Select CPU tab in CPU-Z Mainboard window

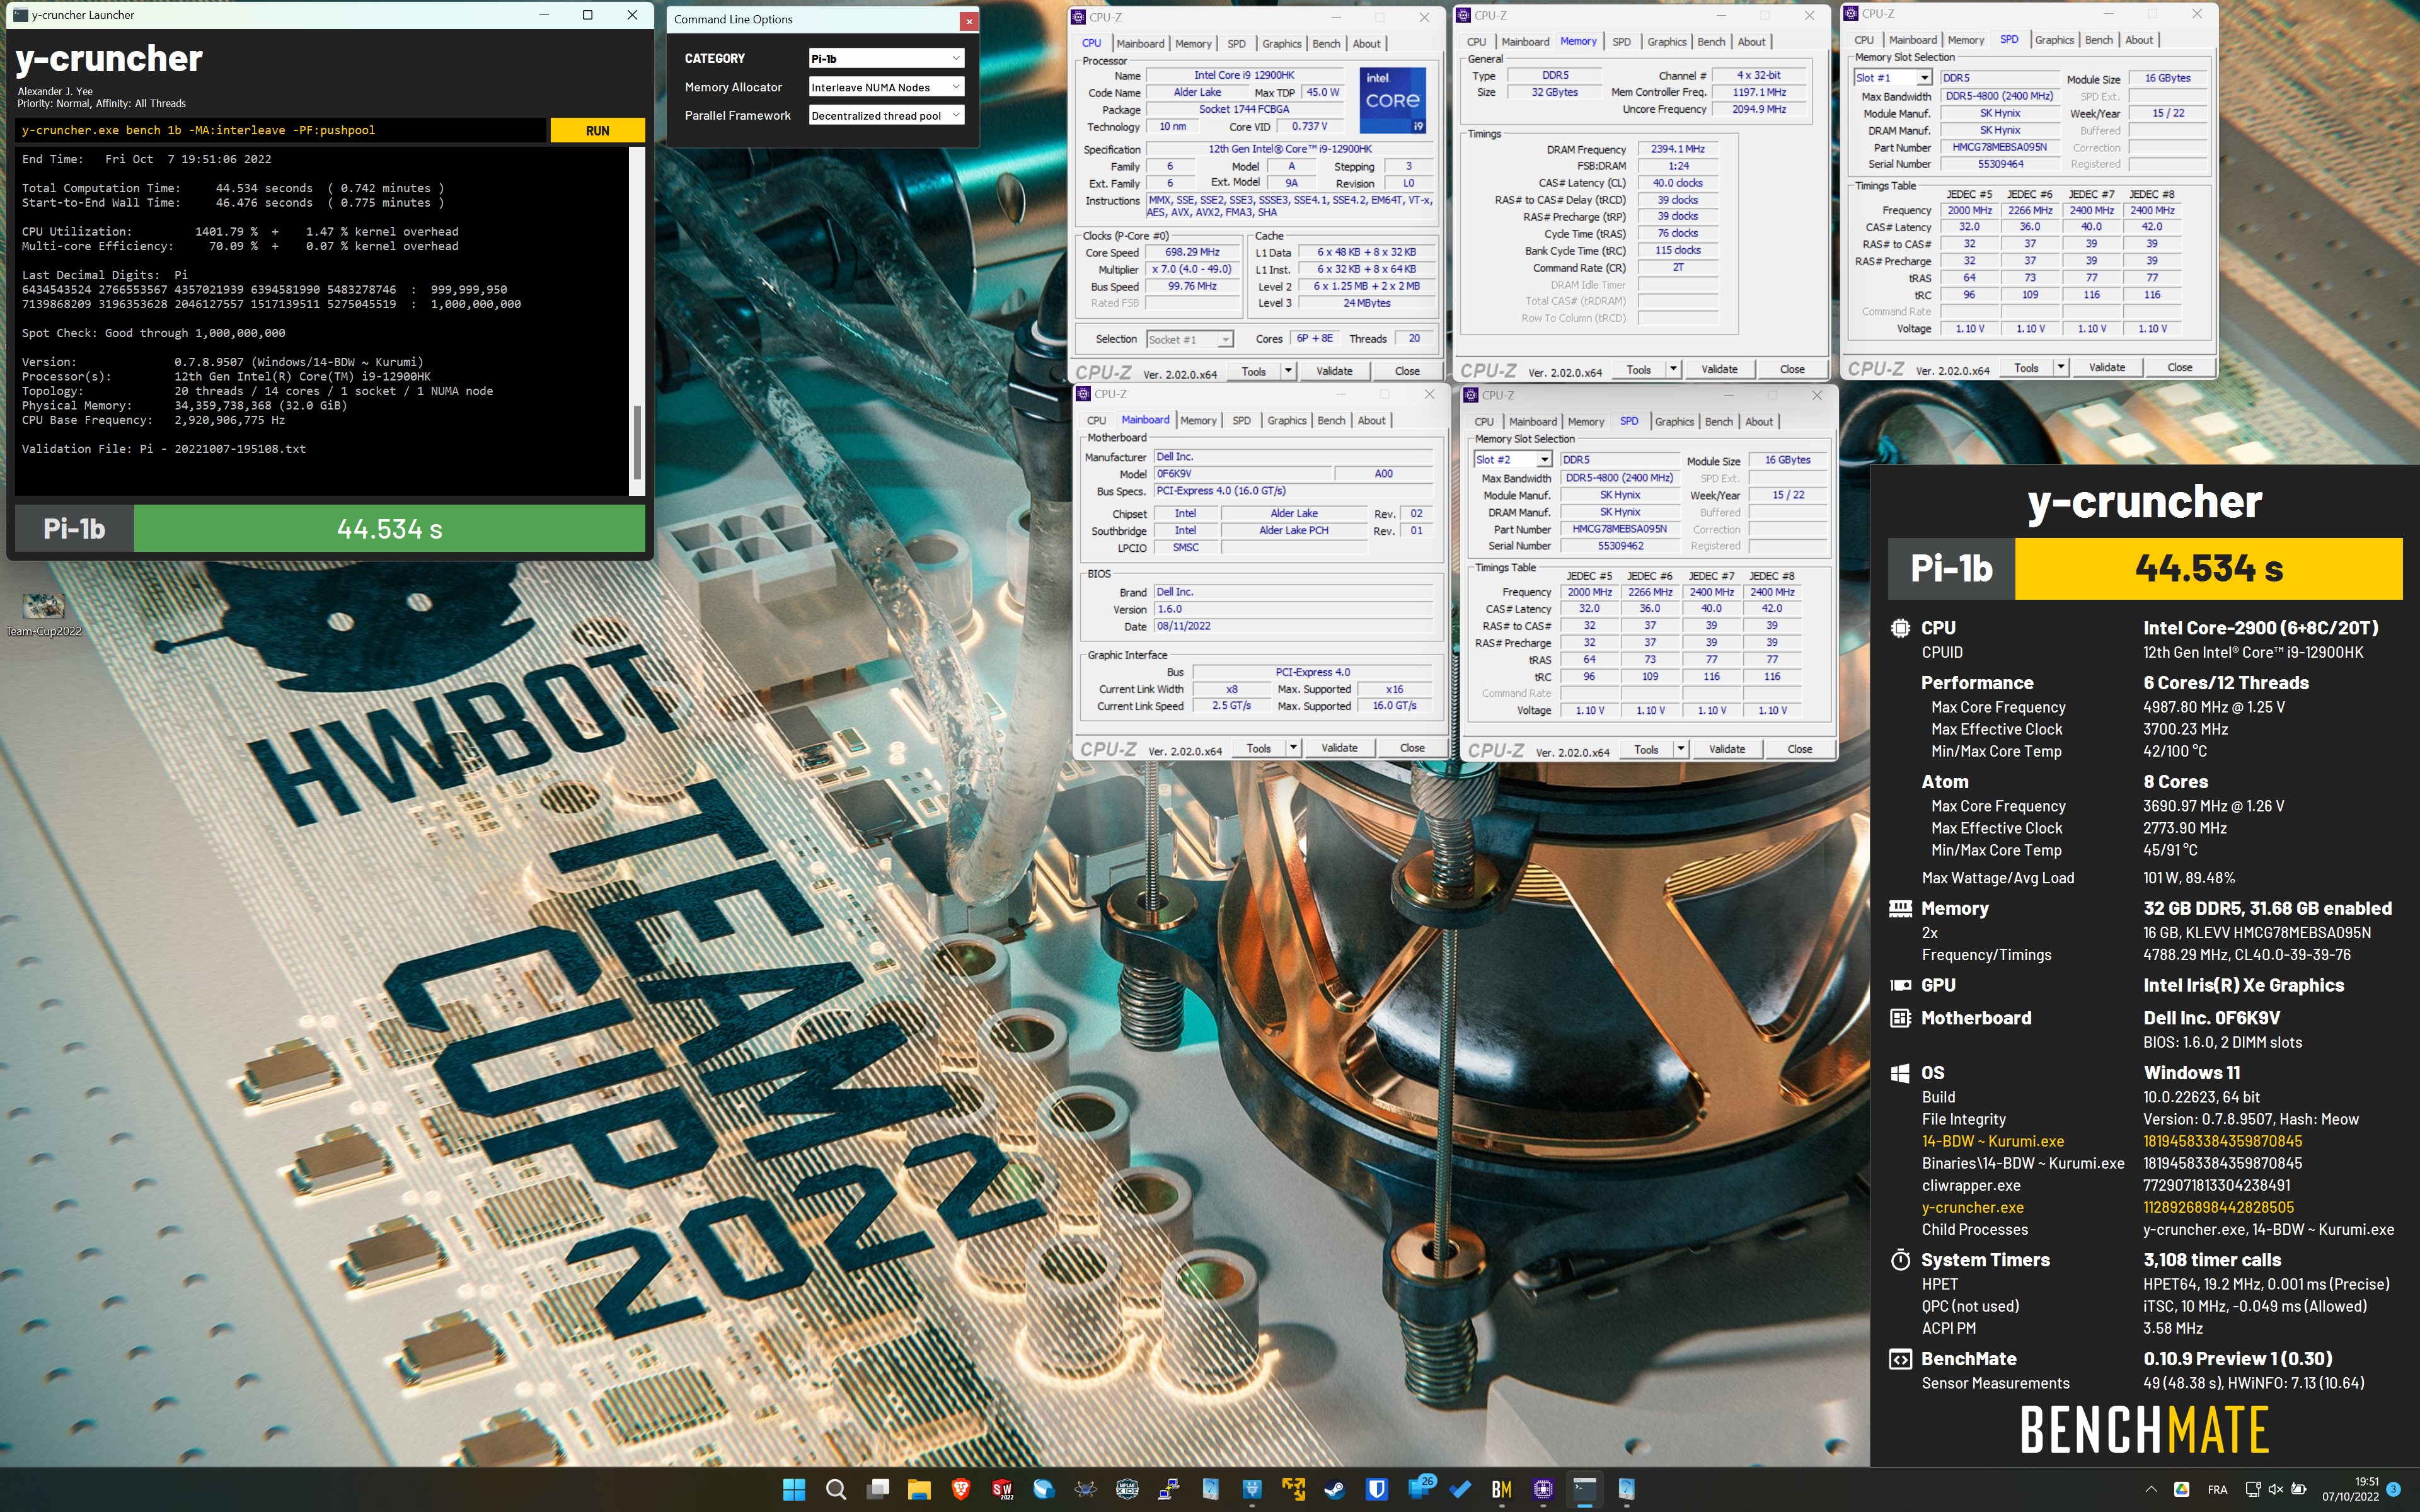[x=1097, y=421]
